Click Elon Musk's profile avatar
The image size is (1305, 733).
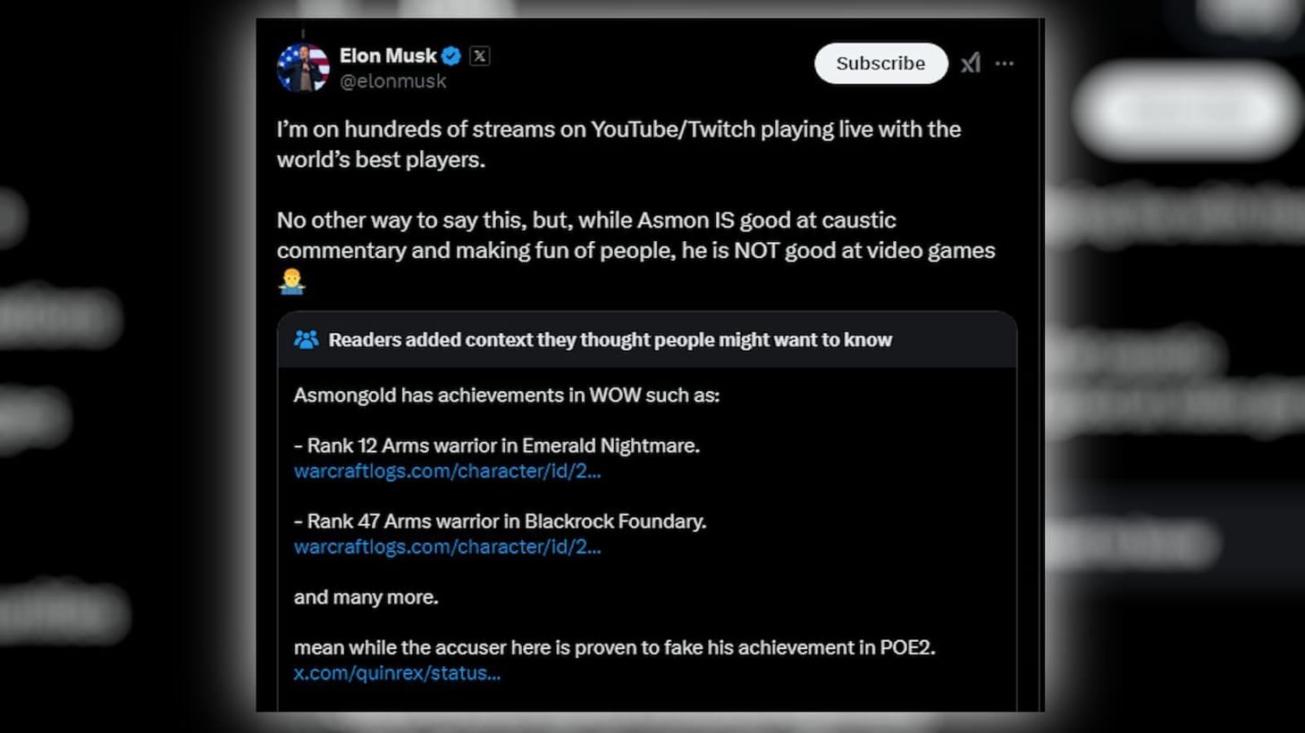point(304,64)
